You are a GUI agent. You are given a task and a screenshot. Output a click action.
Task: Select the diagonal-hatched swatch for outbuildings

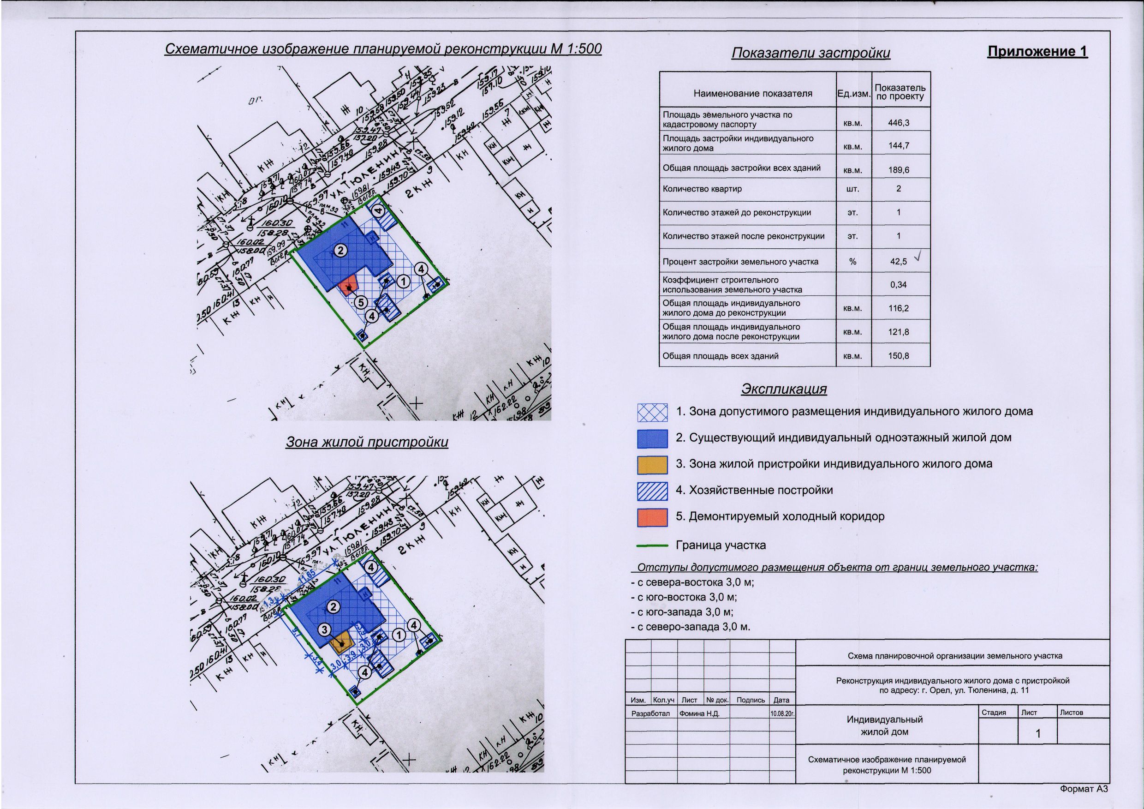tap(652, 491)
